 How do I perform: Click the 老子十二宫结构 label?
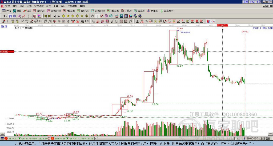coord(23,28)
